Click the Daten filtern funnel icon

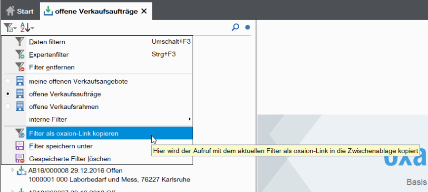(19, 42)
